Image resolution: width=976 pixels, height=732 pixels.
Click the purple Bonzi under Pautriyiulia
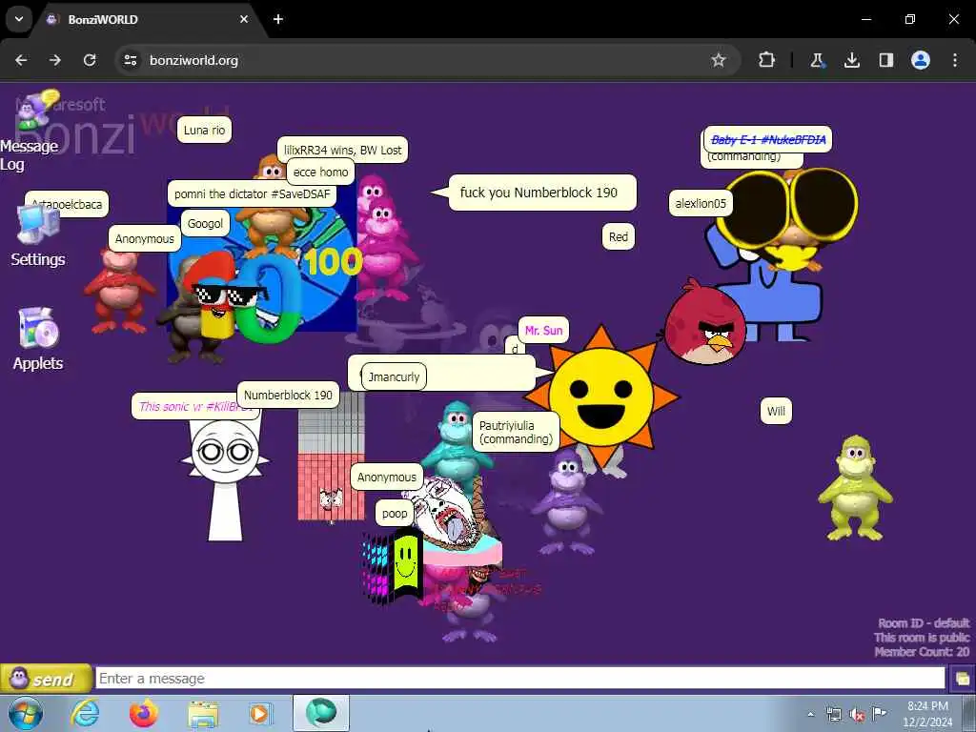pyautogui.click(x=566, y=501)
